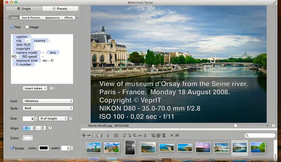Remove selected image with minus icon
This screenshot has height=162, width=281.
click(x=89, y=136)
